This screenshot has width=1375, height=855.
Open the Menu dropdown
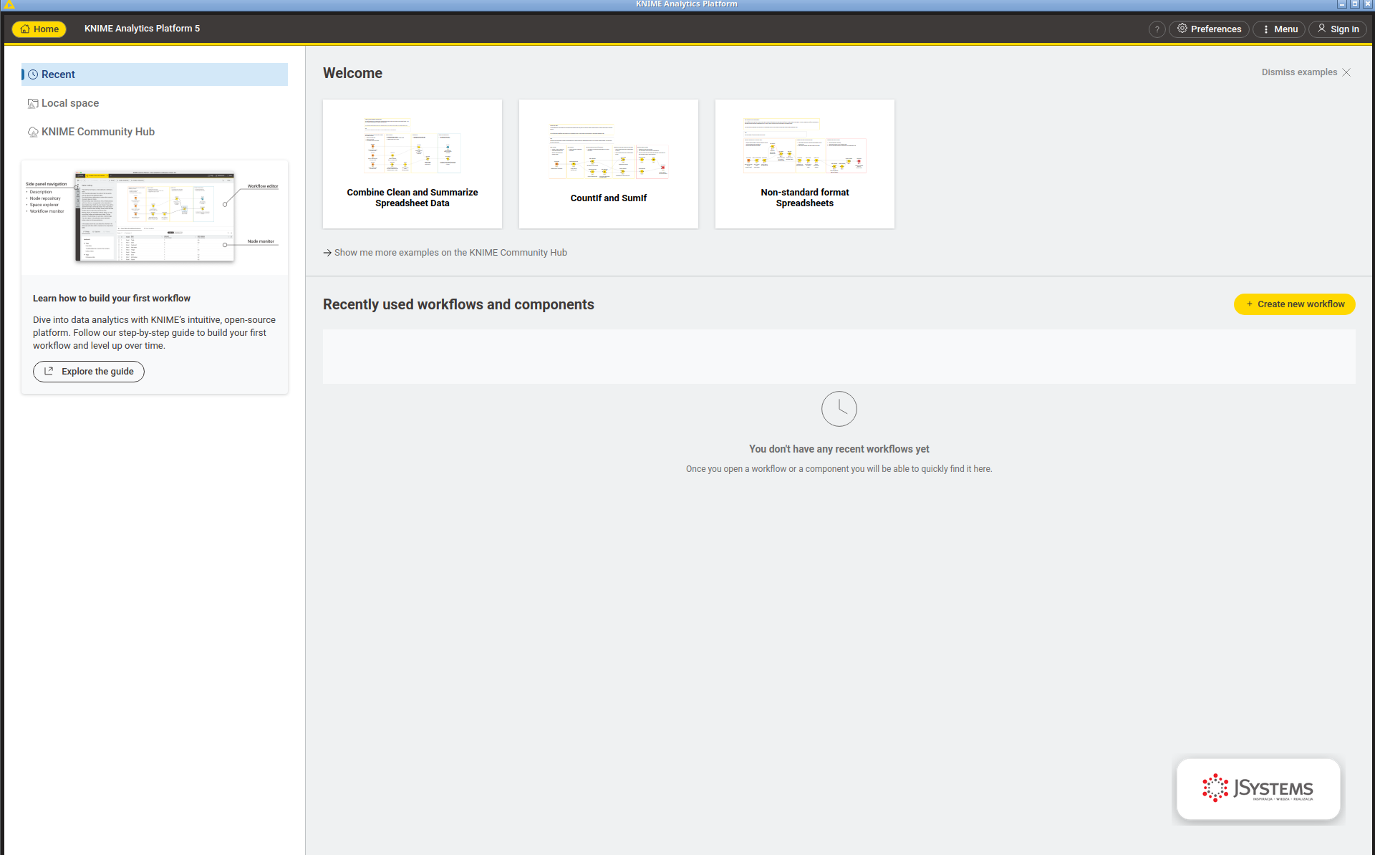coord(1279,29)
